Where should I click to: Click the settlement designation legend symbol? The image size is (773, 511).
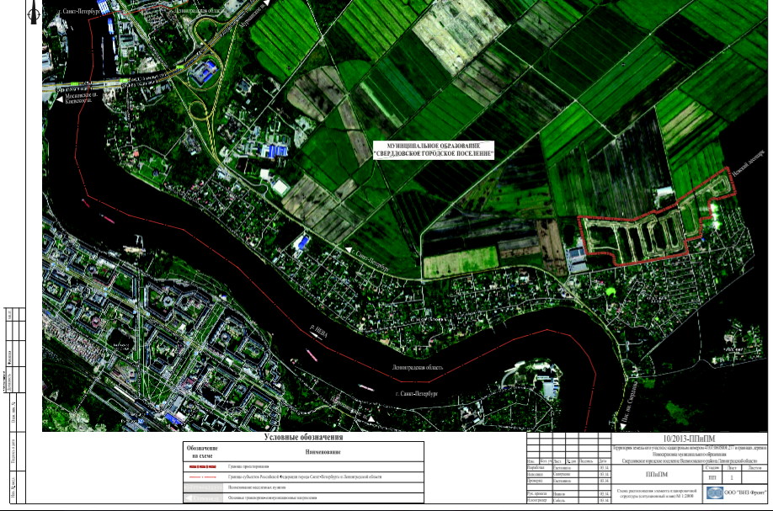(x=200, y=488)
